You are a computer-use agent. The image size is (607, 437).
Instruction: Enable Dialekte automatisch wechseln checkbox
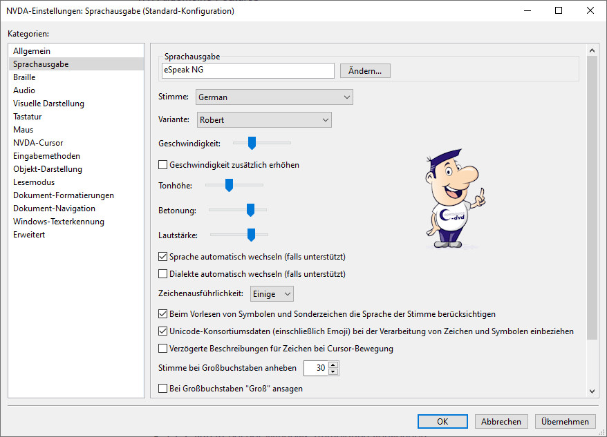163,274
